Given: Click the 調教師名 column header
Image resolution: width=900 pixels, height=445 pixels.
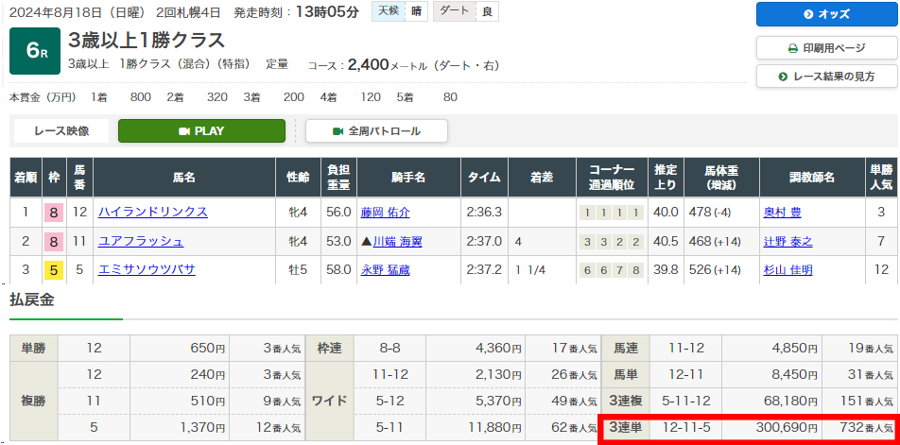Looking at the screenshot, I should [813, 178].
